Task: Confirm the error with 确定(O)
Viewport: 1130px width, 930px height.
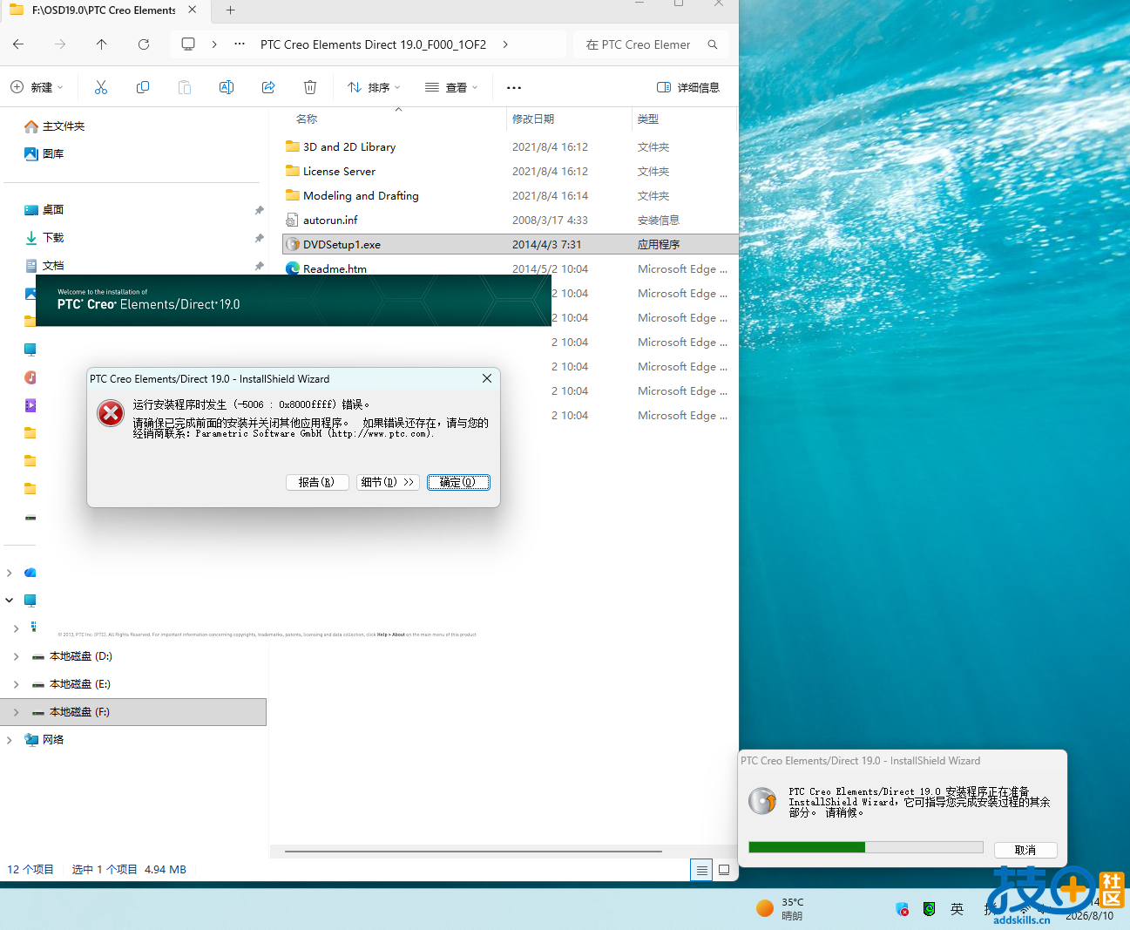Action: (458, 482)
